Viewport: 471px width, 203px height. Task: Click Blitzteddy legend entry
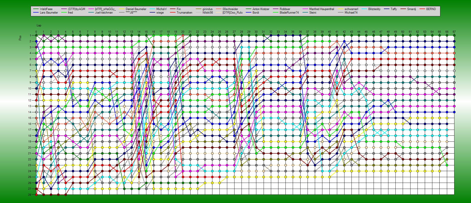coord(374,9)
